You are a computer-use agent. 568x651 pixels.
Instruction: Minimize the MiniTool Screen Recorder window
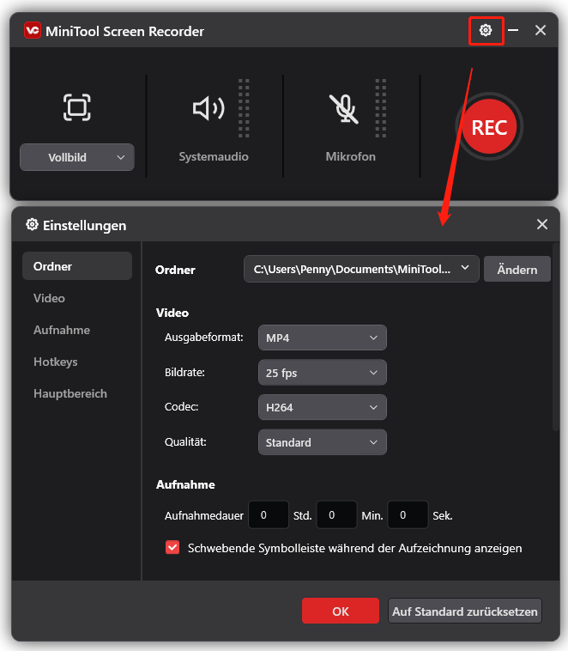click(513, 30)
